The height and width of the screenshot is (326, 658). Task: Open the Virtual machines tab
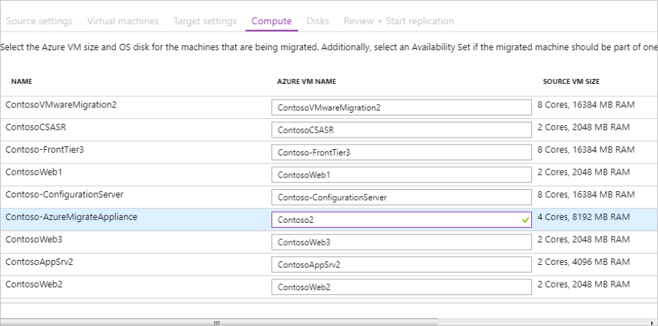123,21
